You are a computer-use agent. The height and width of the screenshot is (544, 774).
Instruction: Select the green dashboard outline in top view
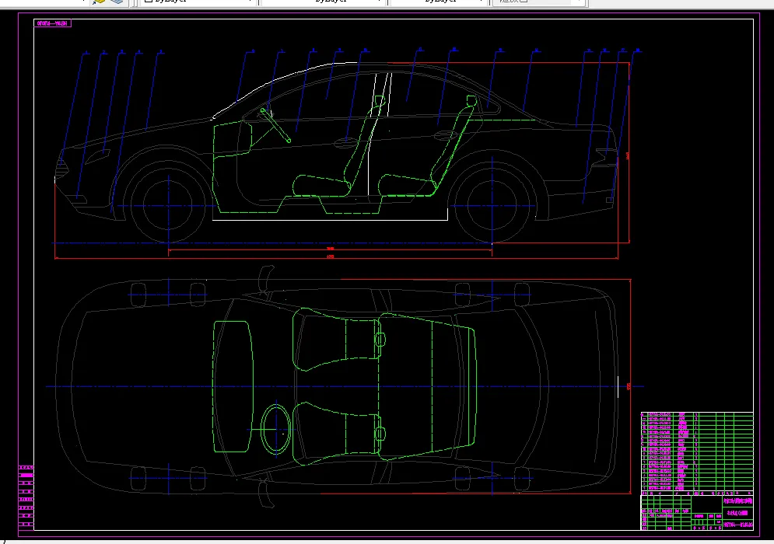233,386
